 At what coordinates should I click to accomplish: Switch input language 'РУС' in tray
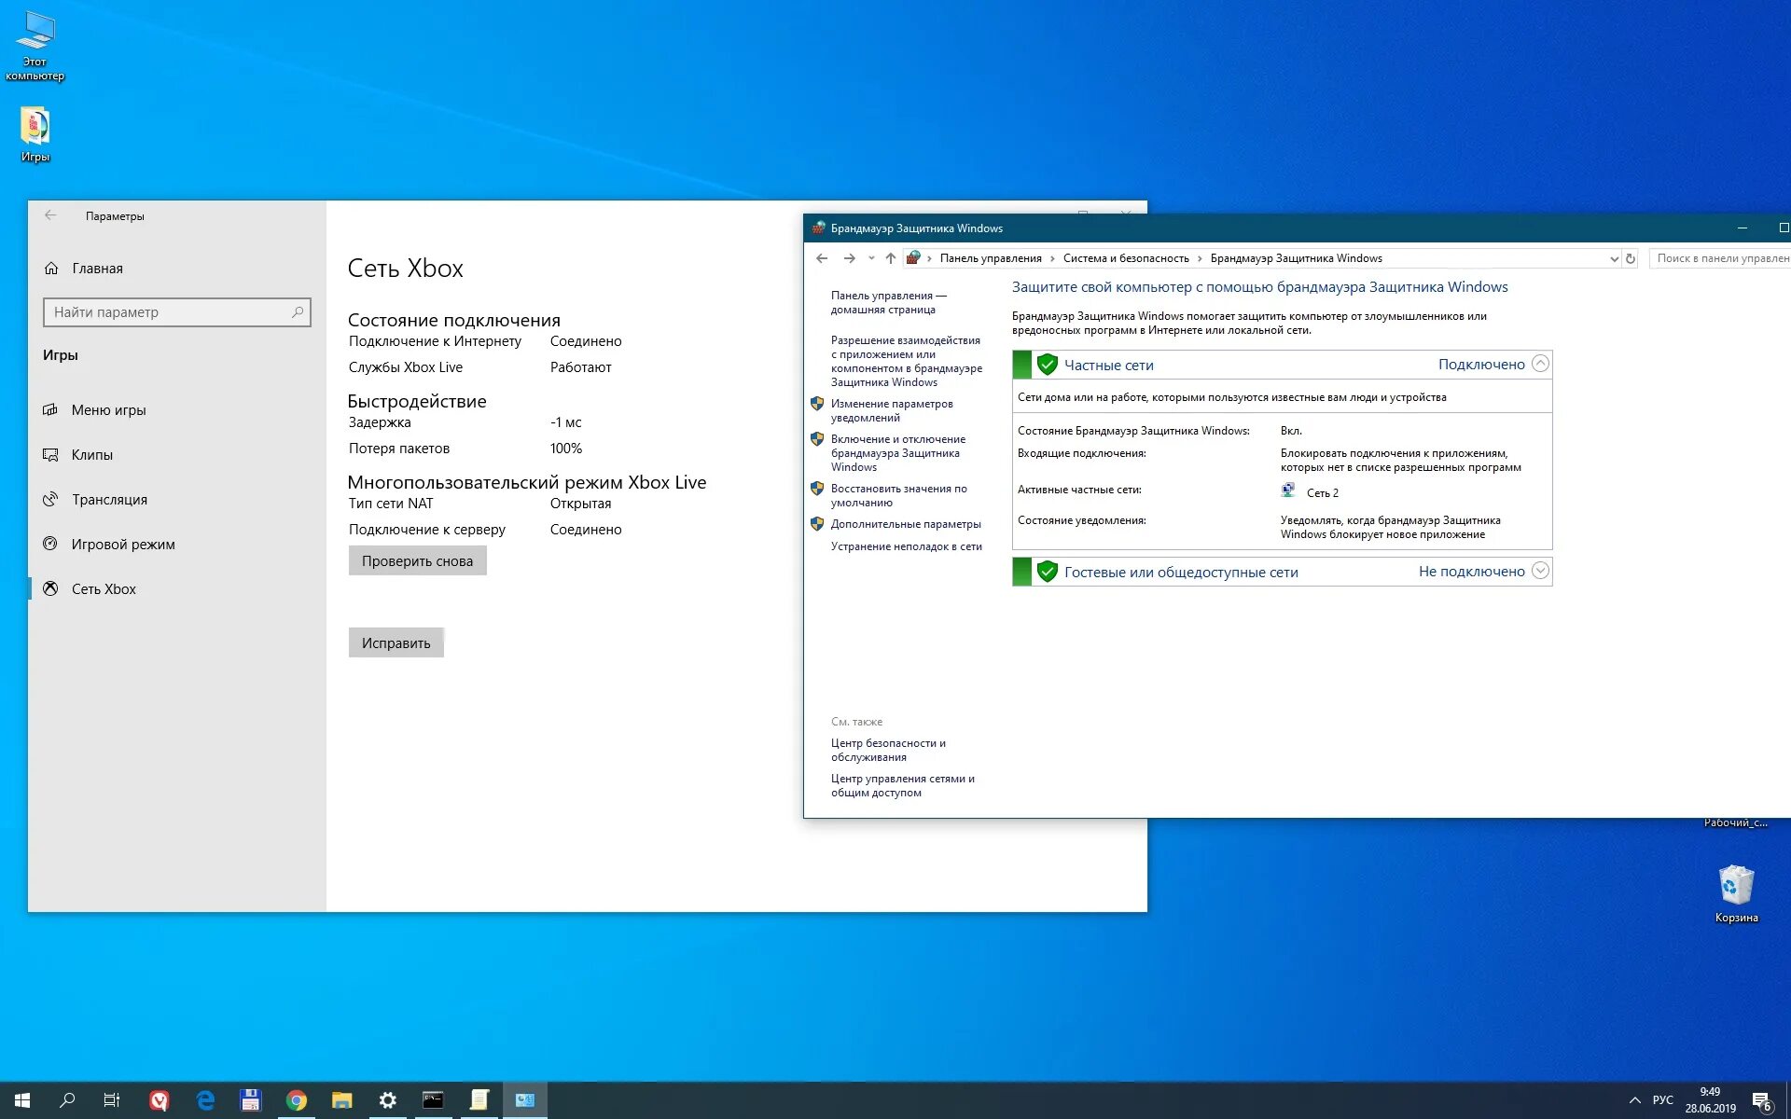[x=1663, y=1100]
